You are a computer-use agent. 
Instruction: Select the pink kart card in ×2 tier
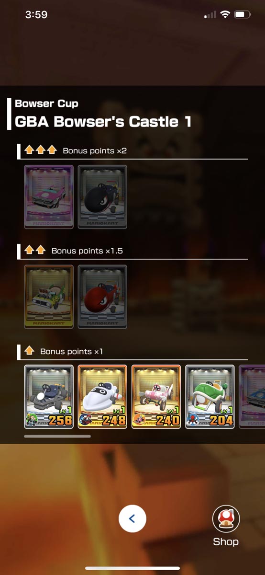49,197
